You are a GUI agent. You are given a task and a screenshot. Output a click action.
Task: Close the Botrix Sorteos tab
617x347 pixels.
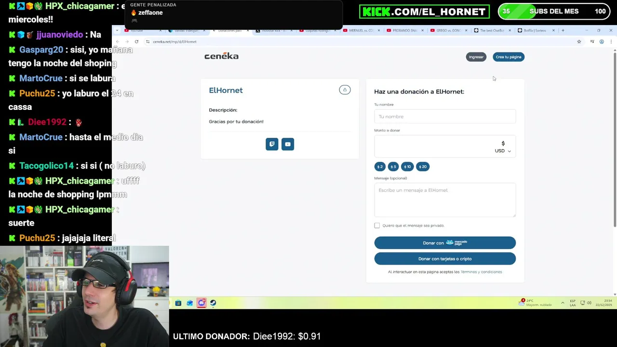(x=553, y=30)
